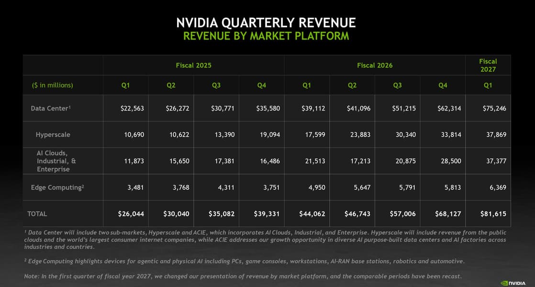The width and height of the screenshot is (535, 287).
Task: Click the $26,044 total cell
Action: coord(131,214)
